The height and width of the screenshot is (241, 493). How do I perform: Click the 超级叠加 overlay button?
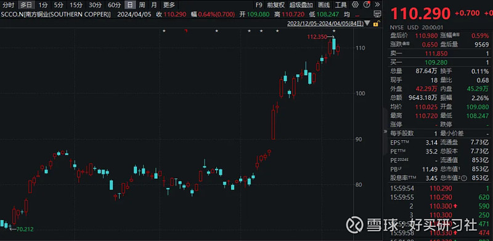[x=301, y=5]
